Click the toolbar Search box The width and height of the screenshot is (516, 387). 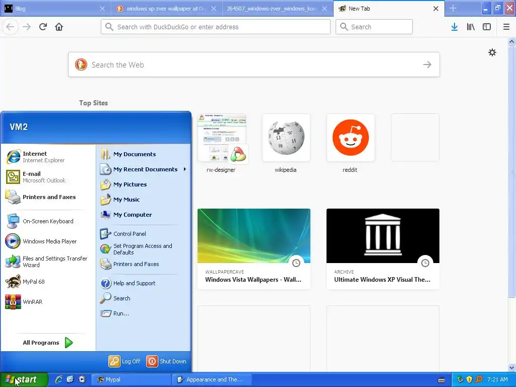click(374, 27)
